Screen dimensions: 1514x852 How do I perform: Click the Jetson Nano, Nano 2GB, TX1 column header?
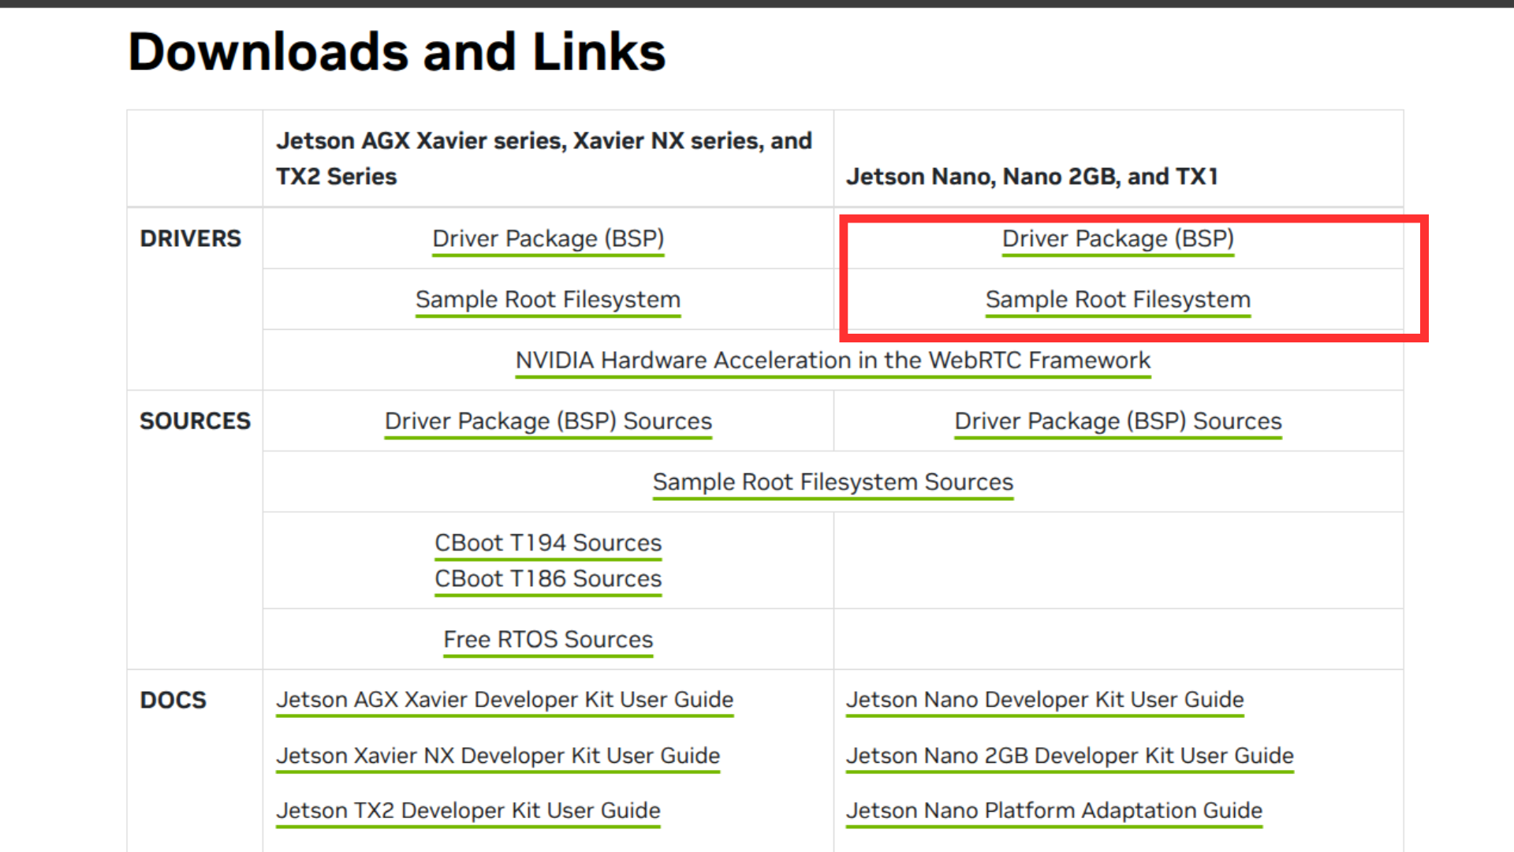pyautogui.click(x=1031, y=177)
